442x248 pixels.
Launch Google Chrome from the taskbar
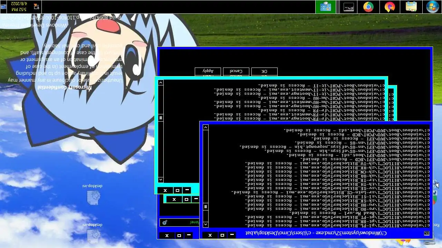point(368,7)
